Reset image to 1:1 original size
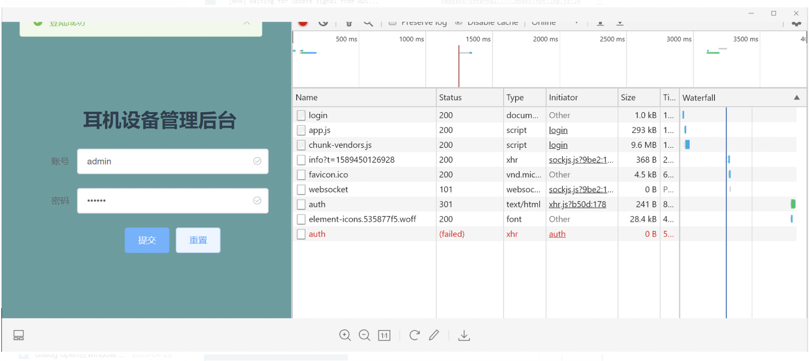The width and height of the screenshot is (809, 361). [x=384, y=335]
